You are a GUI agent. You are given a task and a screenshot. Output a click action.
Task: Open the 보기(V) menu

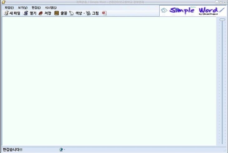pyautogui.click(x=23, y=7)
